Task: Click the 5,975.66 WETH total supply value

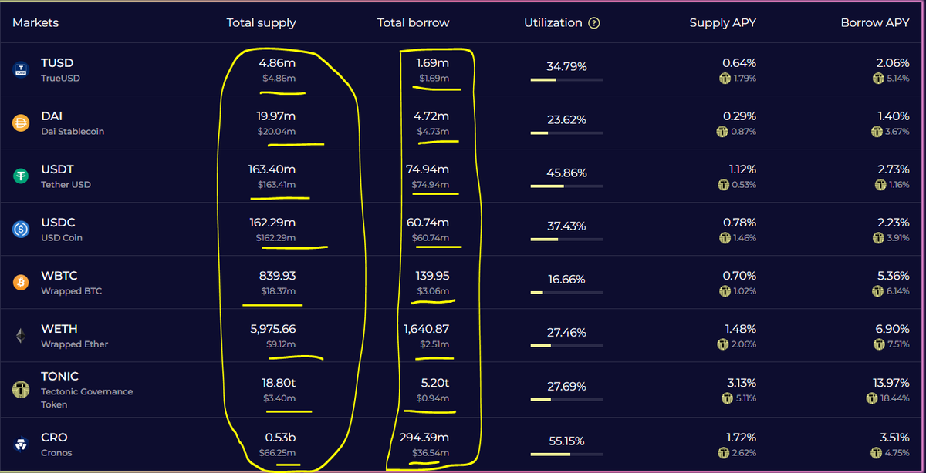Action: (273, 329)
